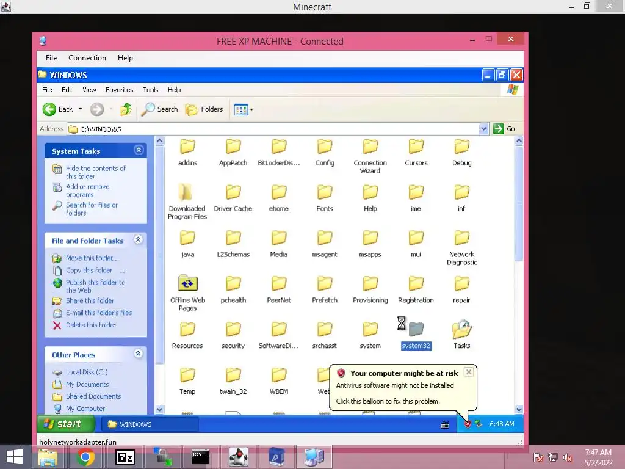This screenshot has height=469, width=625.
Task: Select the repair folder icon
Action: 461,284
